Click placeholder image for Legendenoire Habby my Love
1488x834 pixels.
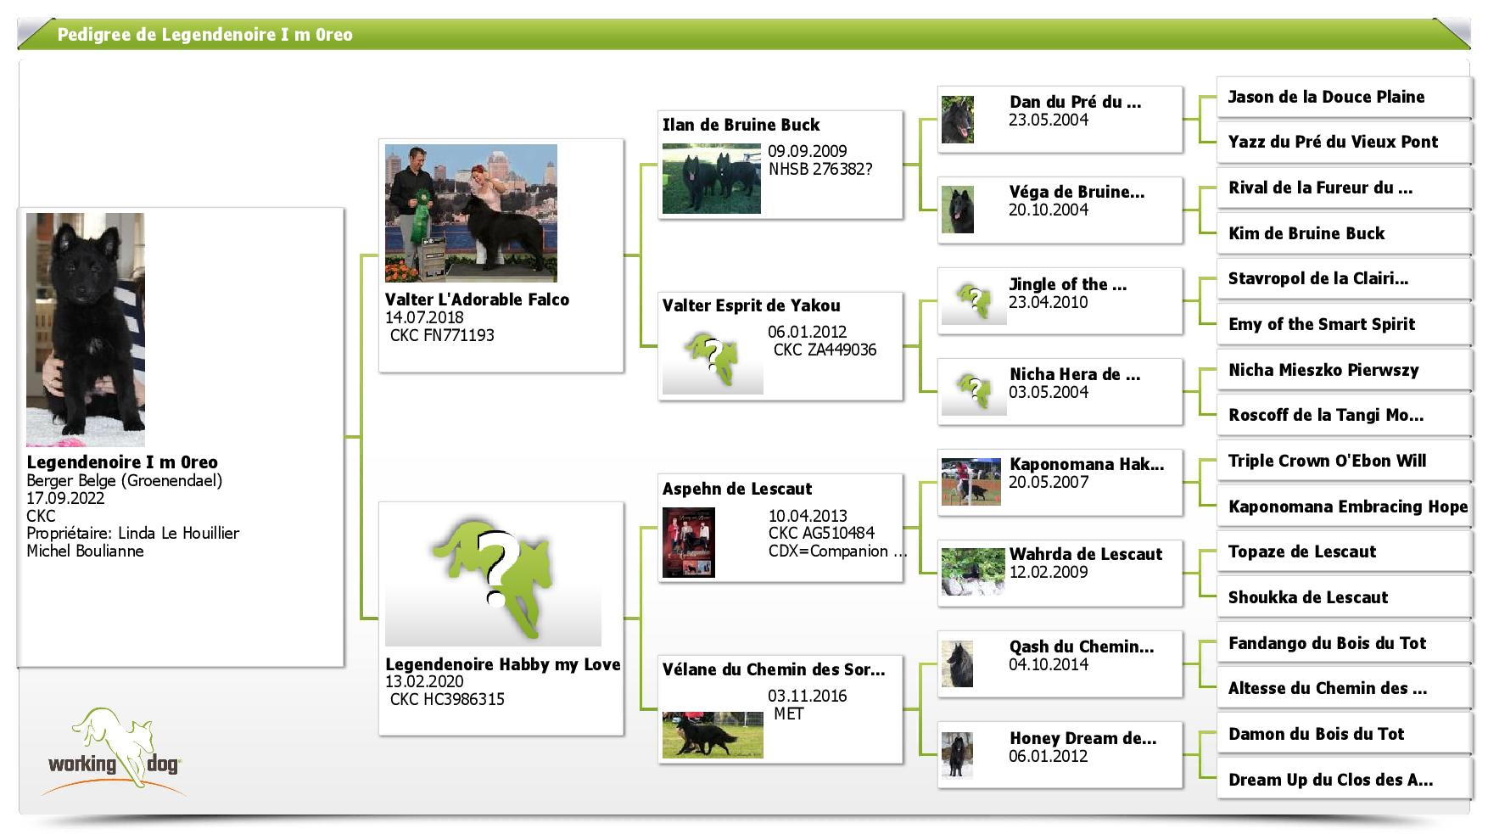493,580
